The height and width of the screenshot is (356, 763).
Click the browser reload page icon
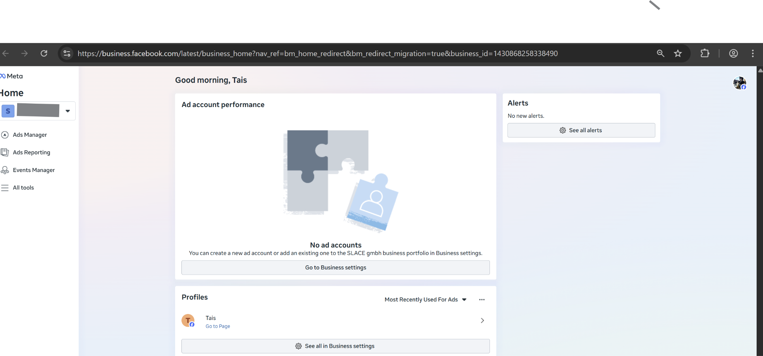44,54
